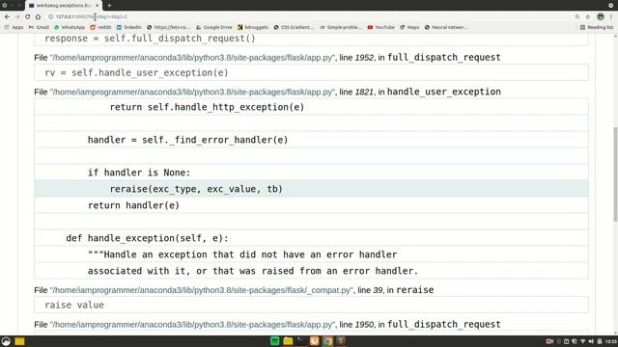Open the WhatsApp bookmark
Screen dimensions: 618x347
click(x=70, y=27)
